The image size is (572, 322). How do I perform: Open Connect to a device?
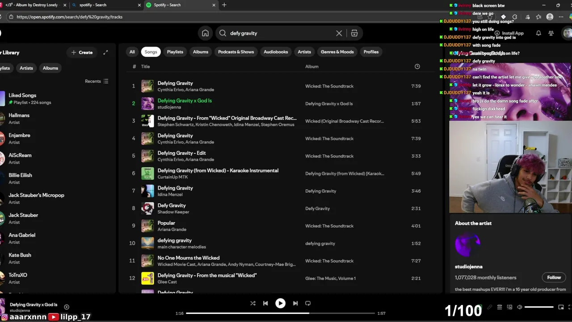pyautogui.click(x=509, y=307)
